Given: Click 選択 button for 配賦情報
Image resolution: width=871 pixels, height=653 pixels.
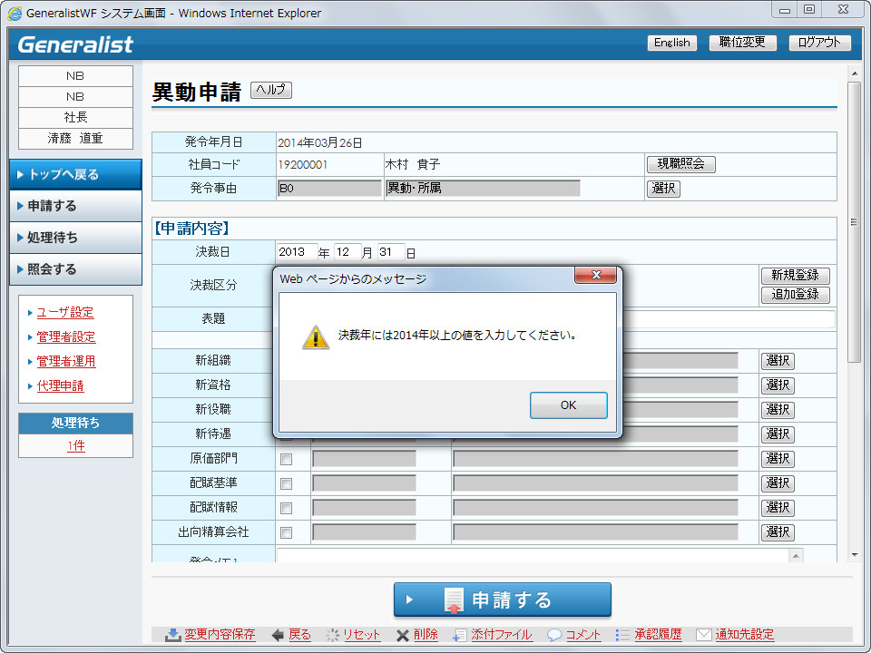Looking at the screenshot, I should tap(778, 508).
